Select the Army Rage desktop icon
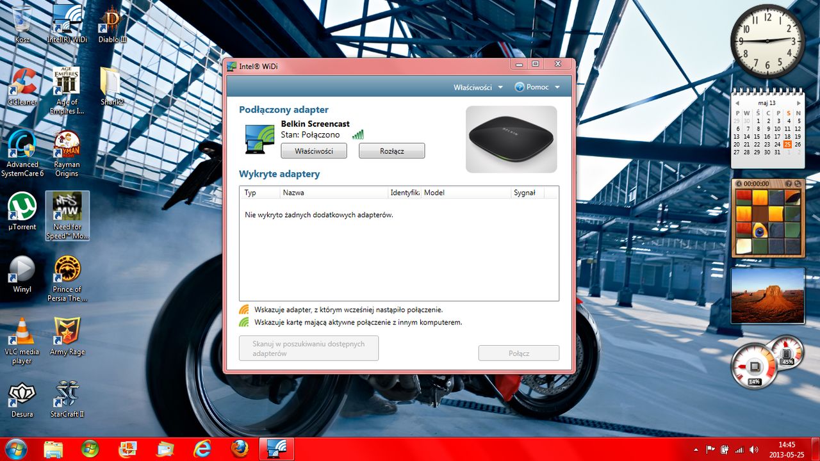820x461 pixels. (67, 336)
